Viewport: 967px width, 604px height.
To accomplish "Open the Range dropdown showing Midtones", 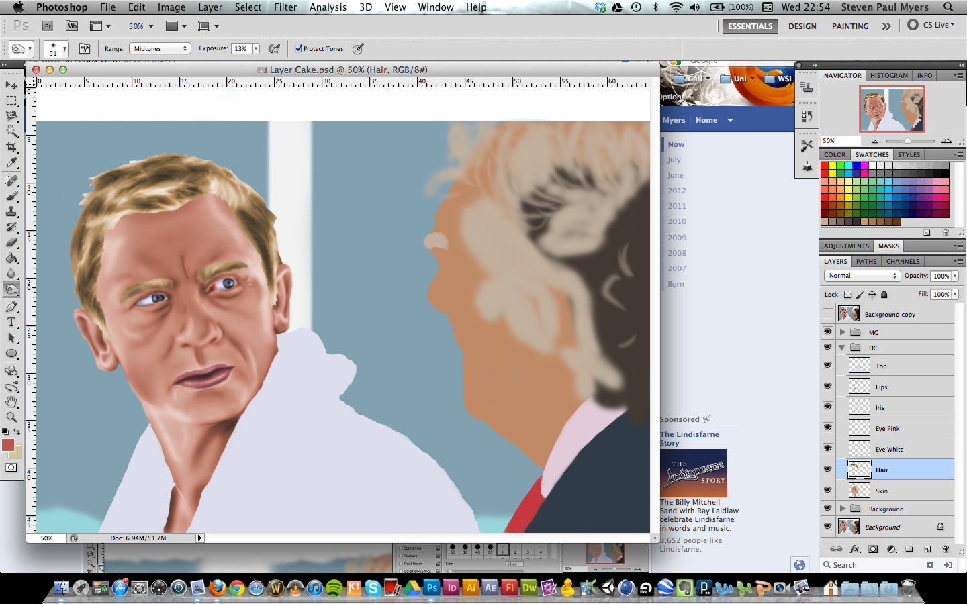I will pyautogui.click(x=159, y=48).
